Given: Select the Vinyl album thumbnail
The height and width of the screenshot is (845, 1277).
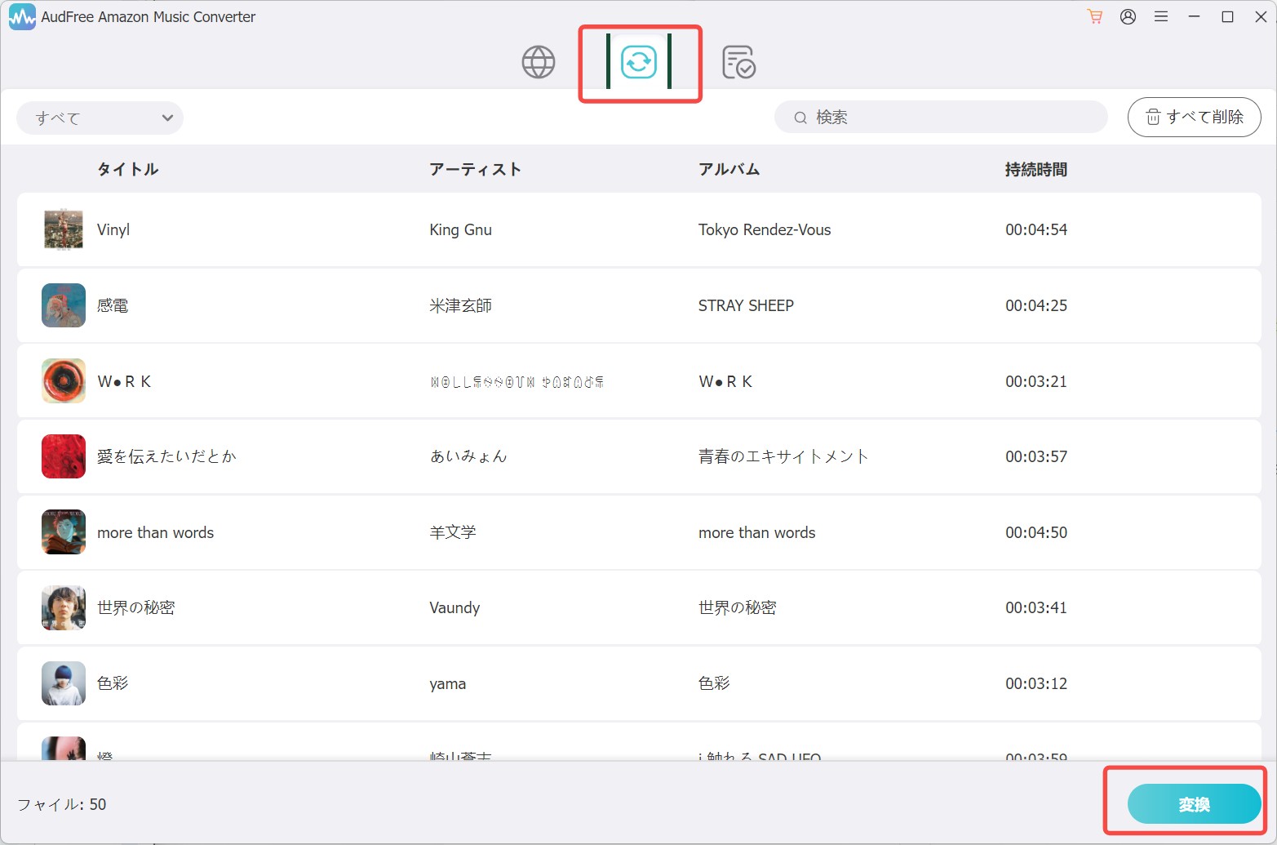Looking at the screenshot, I should tap(64, 229).
